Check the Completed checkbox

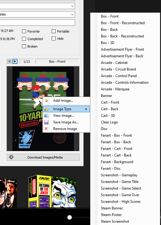24,39
